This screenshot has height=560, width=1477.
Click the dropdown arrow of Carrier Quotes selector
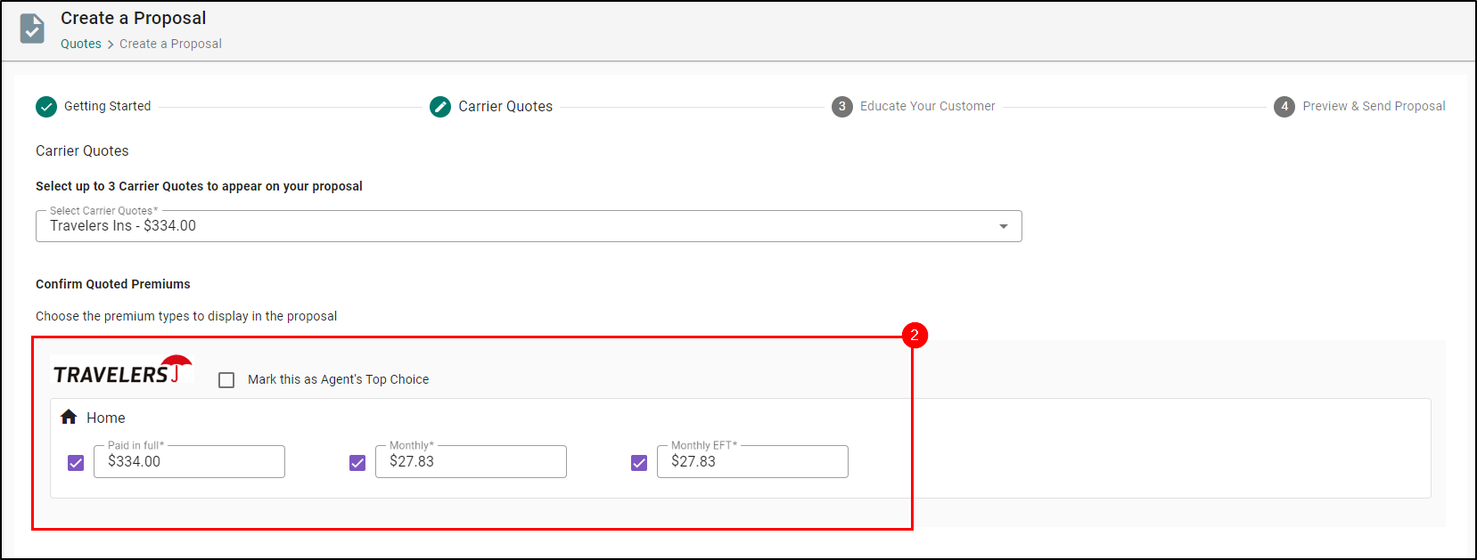1004,226
